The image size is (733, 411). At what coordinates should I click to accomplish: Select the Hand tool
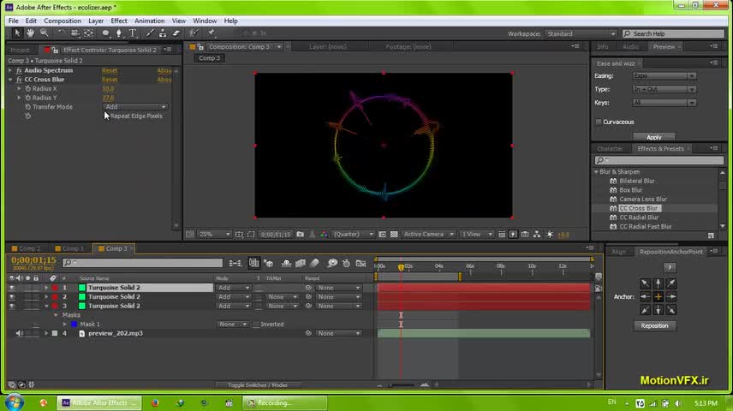coord(31,33)
